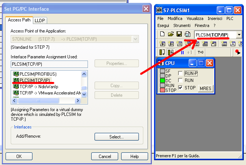
Task: Click the print icon in PLCSIM toolbar
Action: click(188, 34)
